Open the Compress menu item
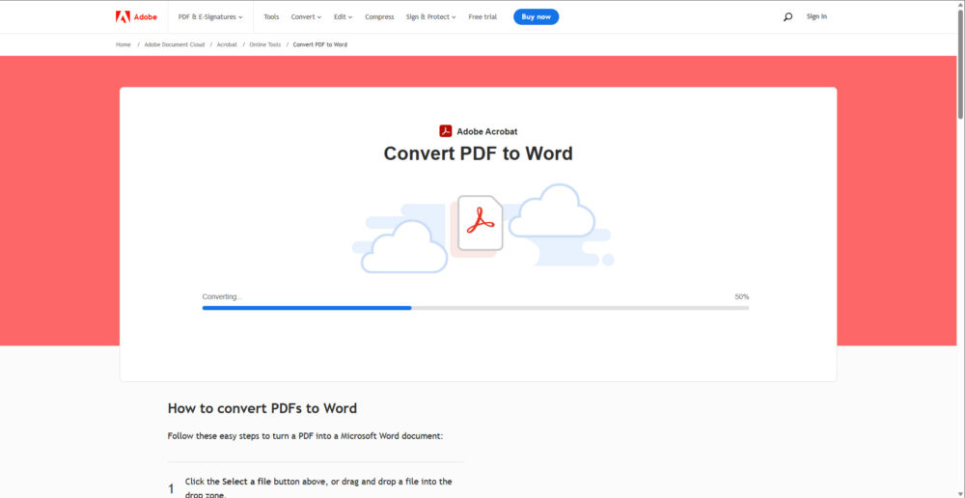Viewport: 965px width, 498px height. (379, 17)
